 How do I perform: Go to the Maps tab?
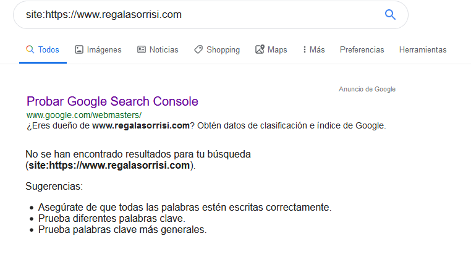tap(271, 49)
